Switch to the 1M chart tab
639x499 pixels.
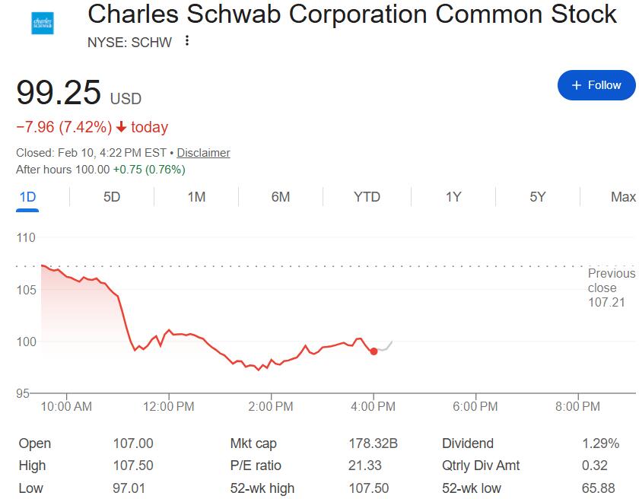(x=196, y=197)
